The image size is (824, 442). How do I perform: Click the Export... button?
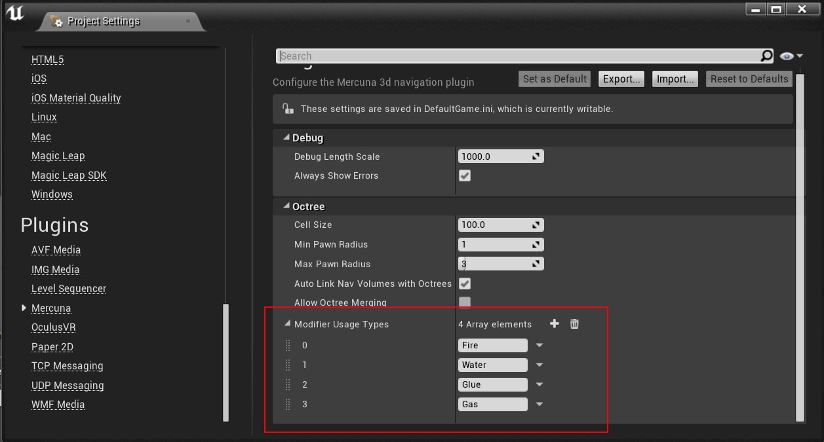coord(621,79)
